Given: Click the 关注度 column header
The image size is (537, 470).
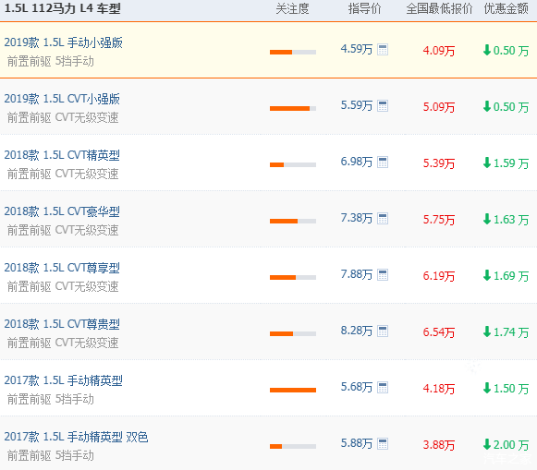Looking at the screenshot, I should point(292,9).
